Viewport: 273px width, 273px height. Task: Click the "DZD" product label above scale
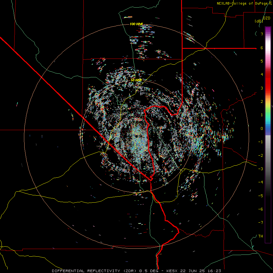267,18
